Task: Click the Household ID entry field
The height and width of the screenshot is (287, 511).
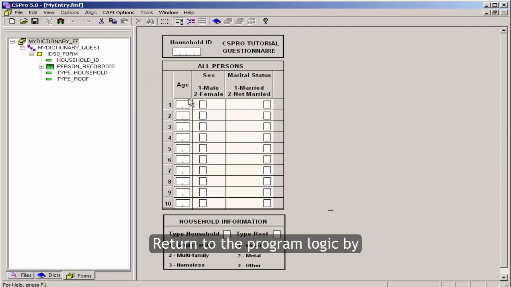Action: pyautogui.click(x=187, y=52)
